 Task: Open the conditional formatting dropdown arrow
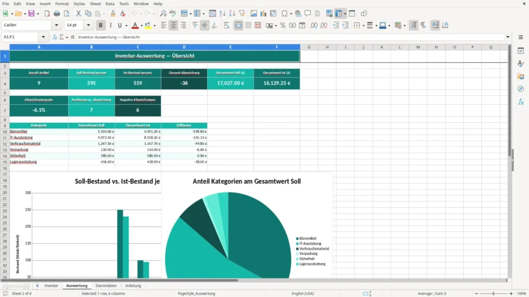pyautogui.click(x=404, y=26)
